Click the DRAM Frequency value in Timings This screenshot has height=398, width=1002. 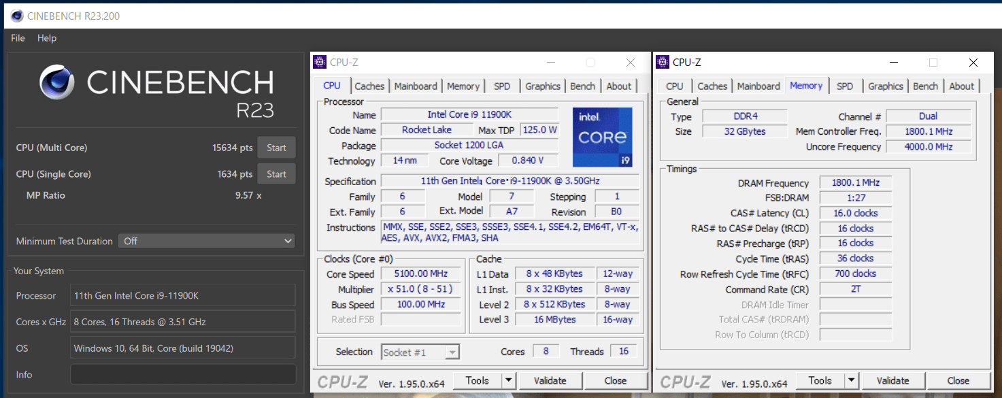pyautogui.click(x=855, y=183)
